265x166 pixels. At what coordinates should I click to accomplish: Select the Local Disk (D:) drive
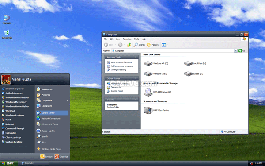195,63
